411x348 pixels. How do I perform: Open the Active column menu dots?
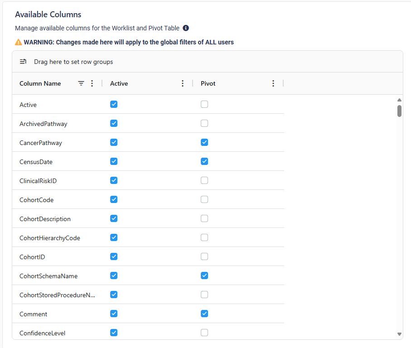(183, 83)
